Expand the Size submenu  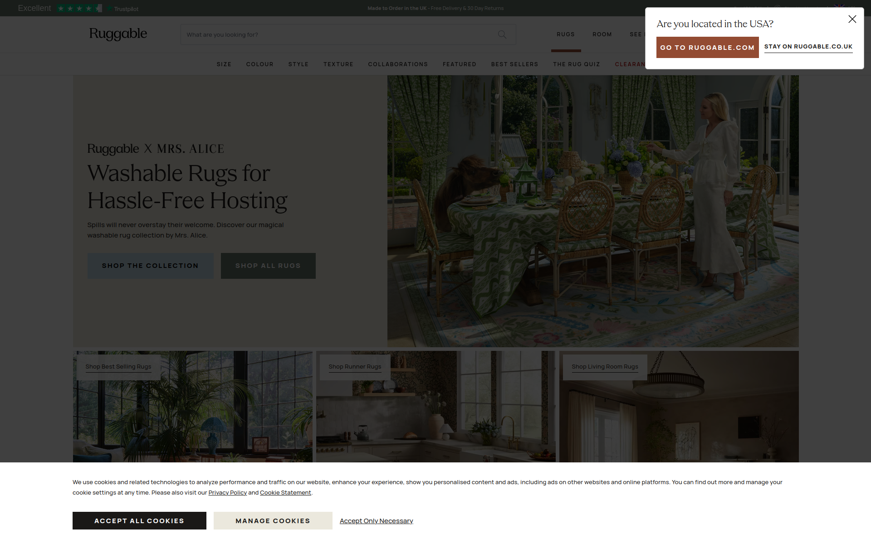coord(224,64)
